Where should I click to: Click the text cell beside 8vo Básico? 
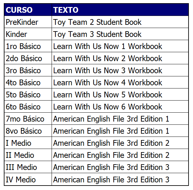coord(111,131)
